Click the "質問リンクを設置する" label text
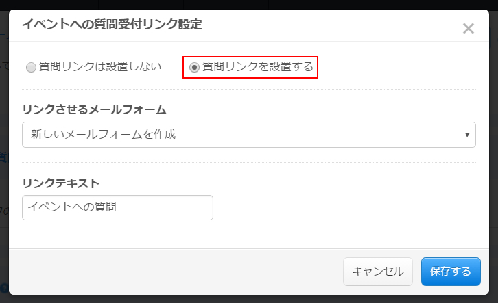This screenshot has width=498, height=303. pyautogui.click(x=258, y=67)
